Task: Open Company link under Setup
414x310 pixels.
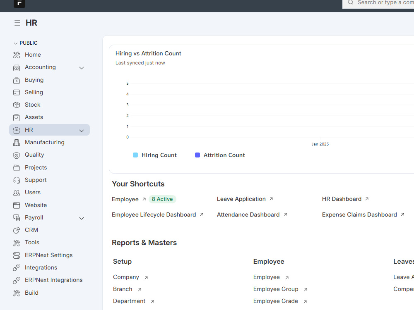Action: 126,277
